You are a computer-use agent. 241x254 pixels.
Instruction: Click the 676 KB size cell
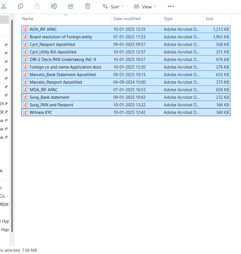(x=222, y=60)
